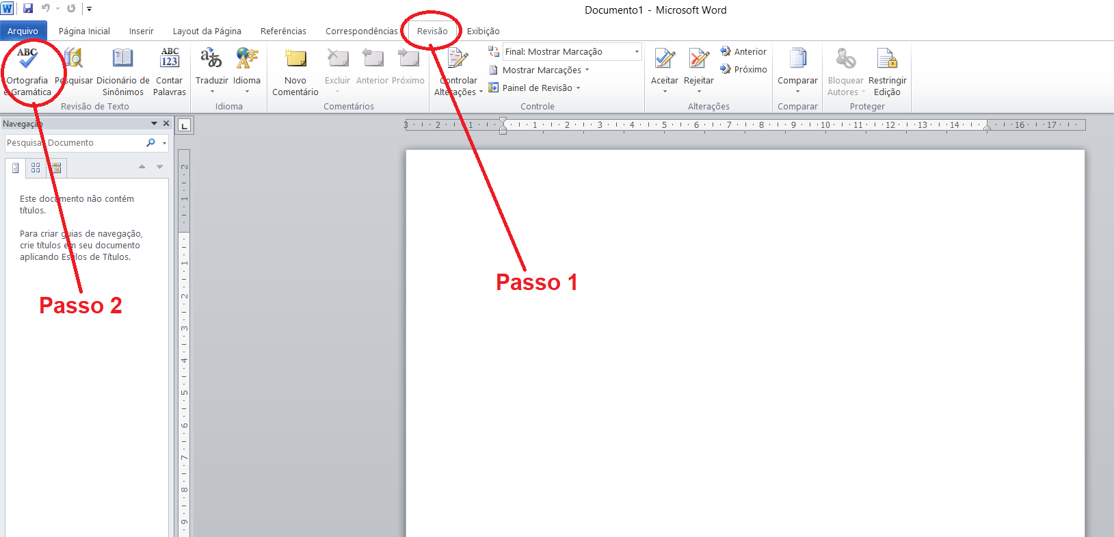Screen dimensions: 1114x537
Task: Switch navigation pane to page thumbnails view
Action: coord(36,168)
